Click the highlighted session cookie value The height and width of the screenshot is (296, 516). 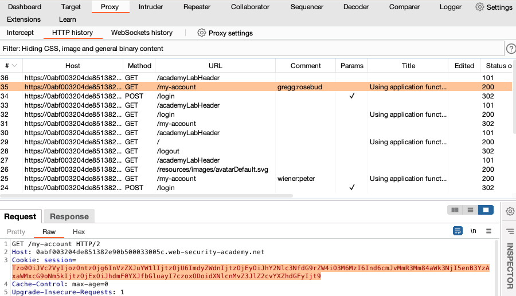[251, 272]
